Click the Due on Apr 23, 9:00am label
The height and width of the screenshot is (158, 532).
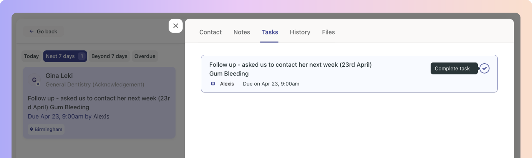(x=271, y=84)
